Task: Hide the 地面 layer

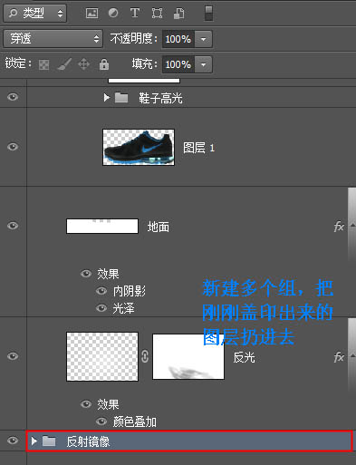Action: click(x=13, y=226)
